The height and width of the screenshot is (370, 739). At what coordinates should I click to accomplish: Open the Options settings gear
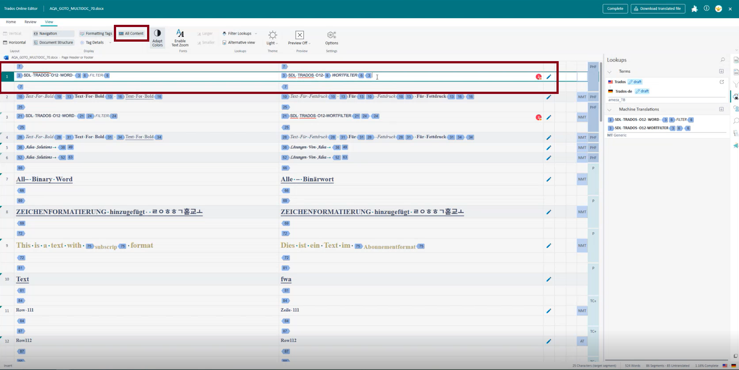click(331, 38)
